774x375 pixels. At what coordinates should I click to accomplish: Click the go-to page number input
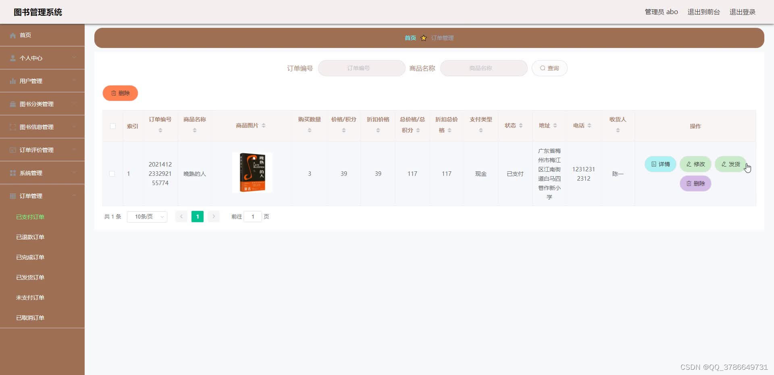[x=253, y=217]
